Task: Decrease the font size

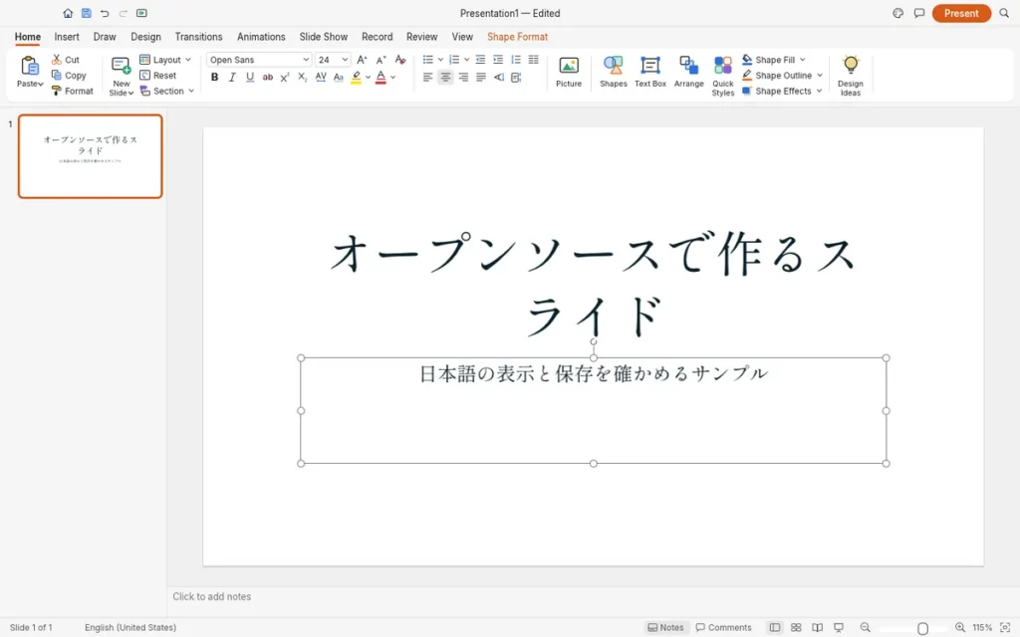Action: pos(382,59)
